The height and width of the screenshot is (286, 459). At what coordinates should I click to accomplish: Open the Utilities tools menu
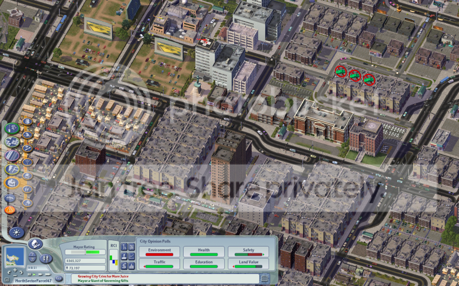(x=11, y=169)
